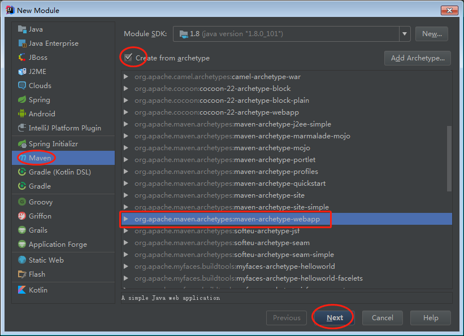The width and height of the screenshot is (464, 336).
Task: Select Gradle (Kotlin DSL) module type
Action: tap(59, 172)
